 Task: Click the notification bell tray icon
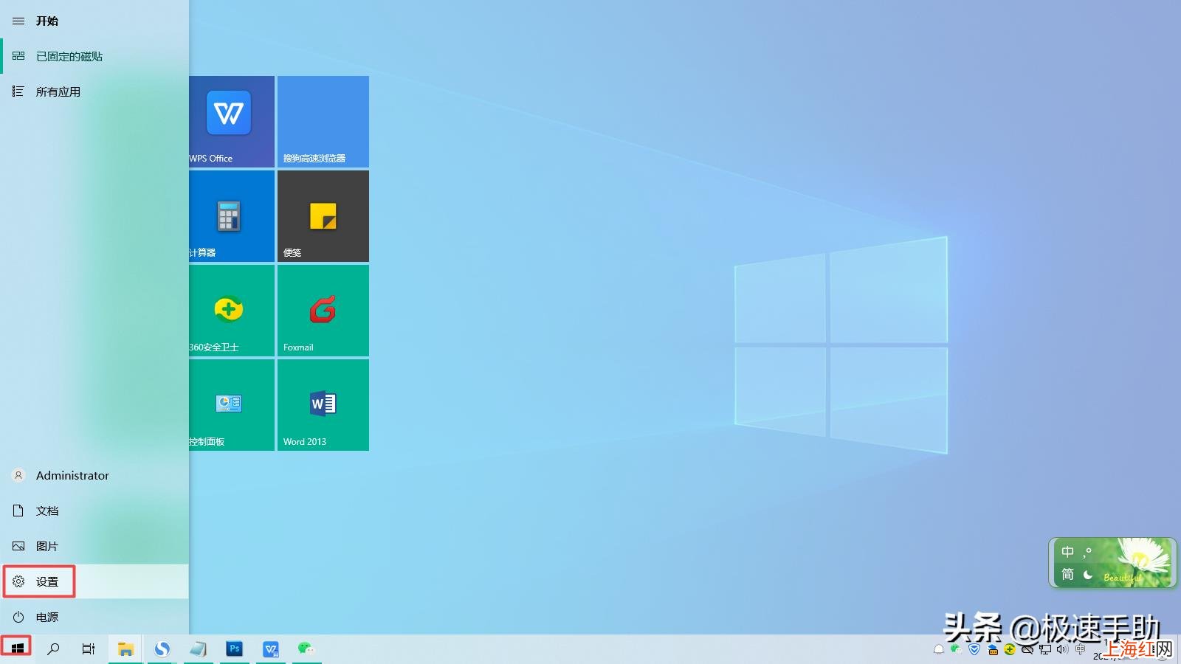[x=939, y=650]
